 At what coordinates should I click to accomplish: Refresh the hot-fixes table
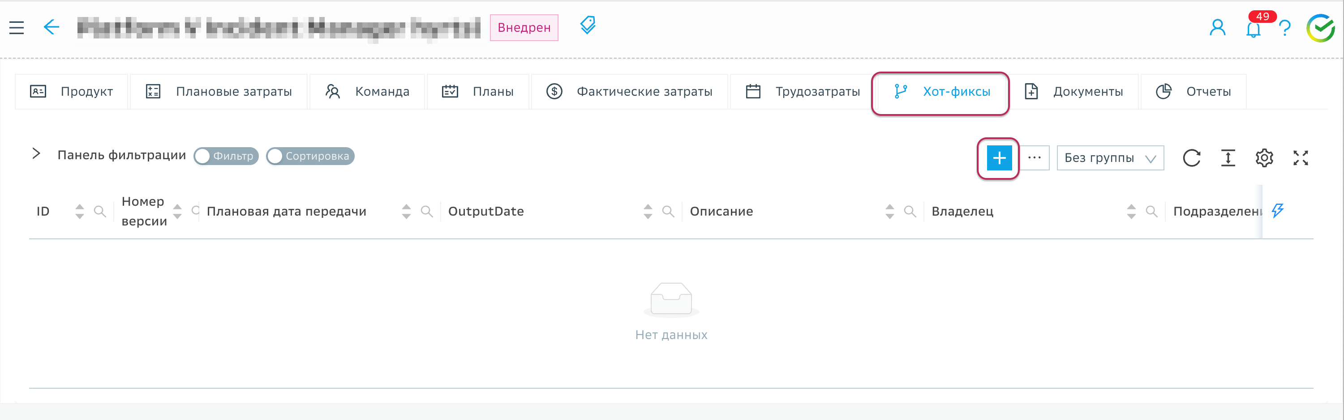point(1192,158)
